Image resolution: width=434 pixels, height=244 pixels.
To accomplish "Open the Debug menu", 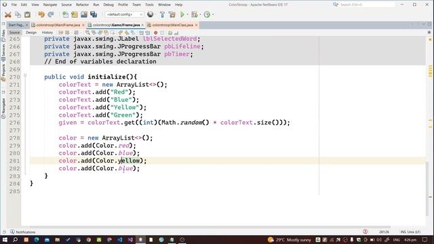I will [108, 5].
